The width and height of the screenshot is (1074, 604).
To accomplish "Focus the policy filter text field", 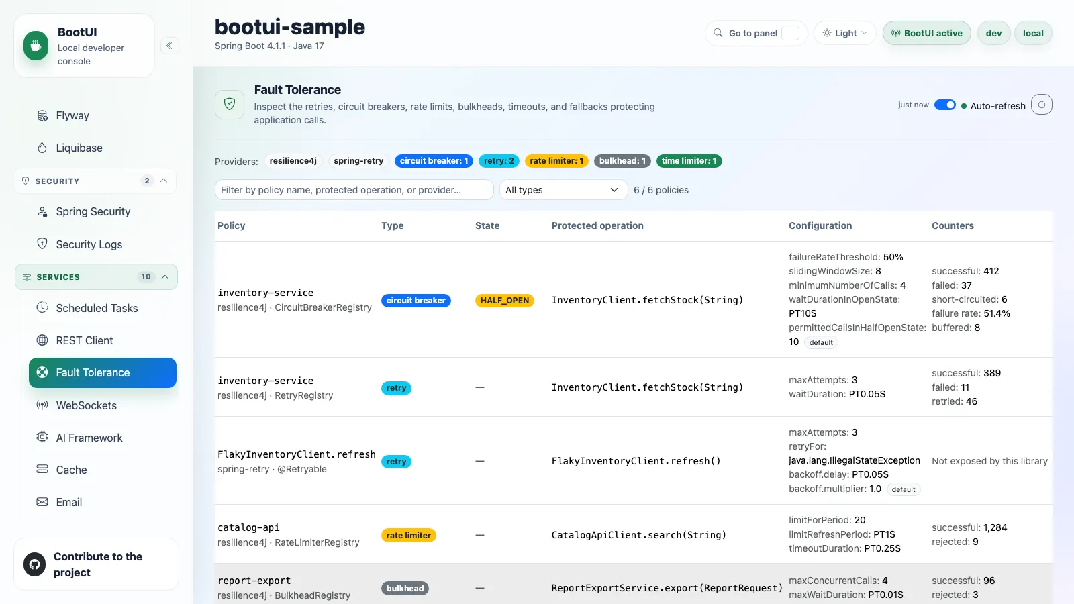I will coord(354,190).
